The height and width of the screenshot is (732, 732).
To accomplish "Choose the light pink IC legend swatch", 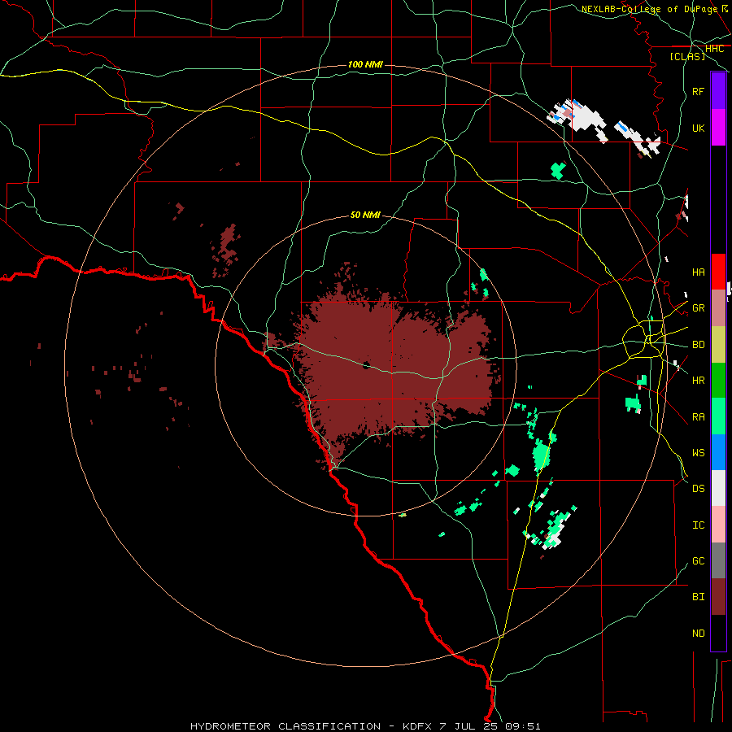I will click(718, 525).
